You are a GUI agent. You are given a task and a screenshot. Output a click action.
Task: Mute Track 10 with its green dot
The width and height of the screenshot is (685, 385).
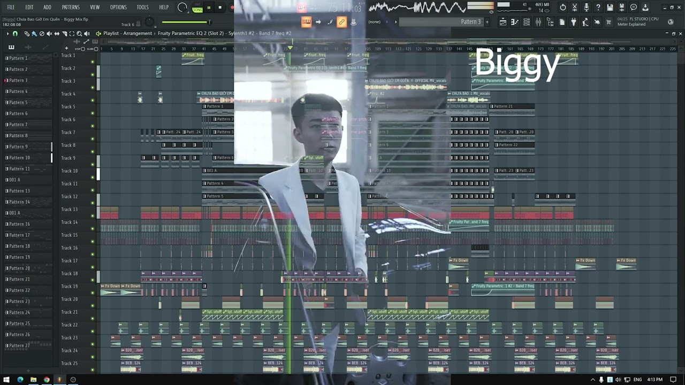93,177
